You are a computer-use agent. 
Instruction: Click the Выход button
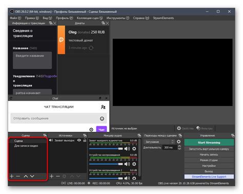click(209, 171)
